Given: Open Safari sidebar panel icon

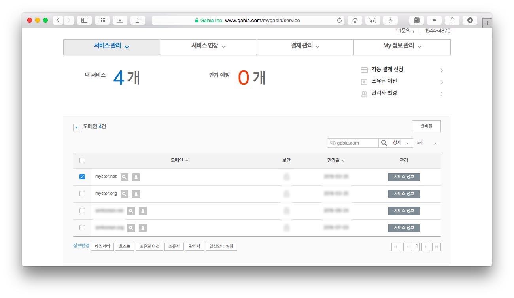Looking at the screenshot, I should coord(84,20).
